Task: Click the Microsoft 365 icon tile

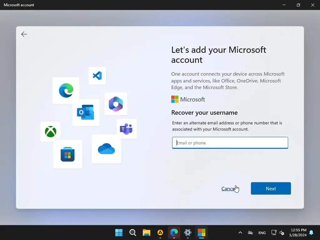Action: tap(116, 104)
